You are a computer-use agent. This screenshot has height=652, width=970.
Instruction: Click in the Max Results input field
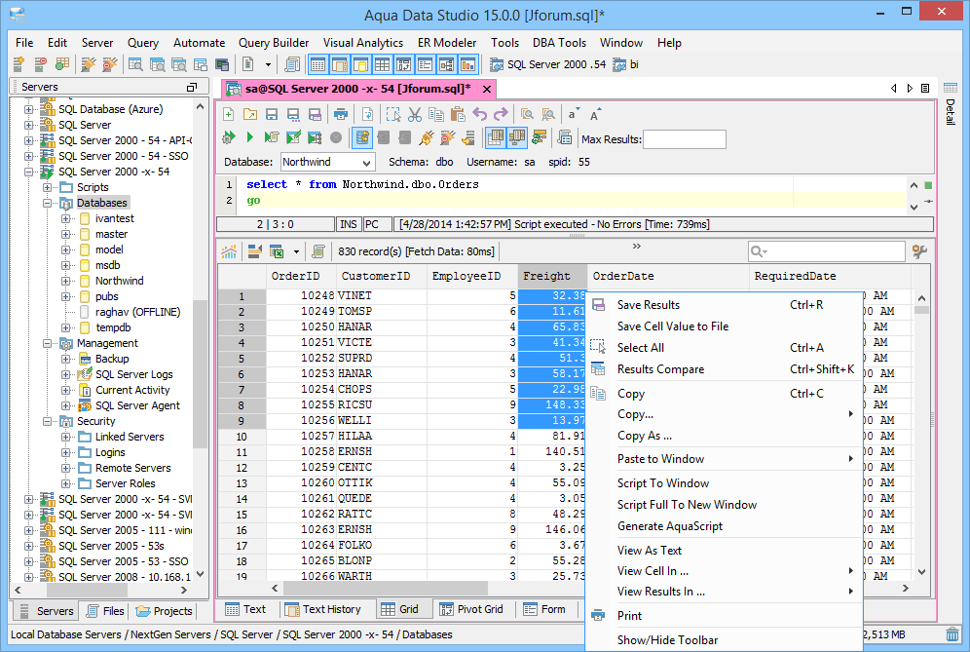[x=685, y=139]
